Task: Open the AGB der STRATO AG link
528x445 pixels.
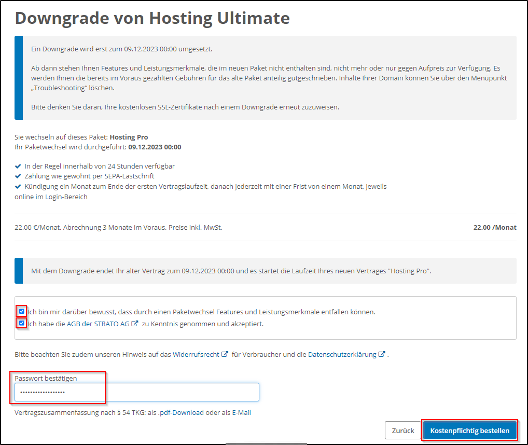Action: coord(98,324)
